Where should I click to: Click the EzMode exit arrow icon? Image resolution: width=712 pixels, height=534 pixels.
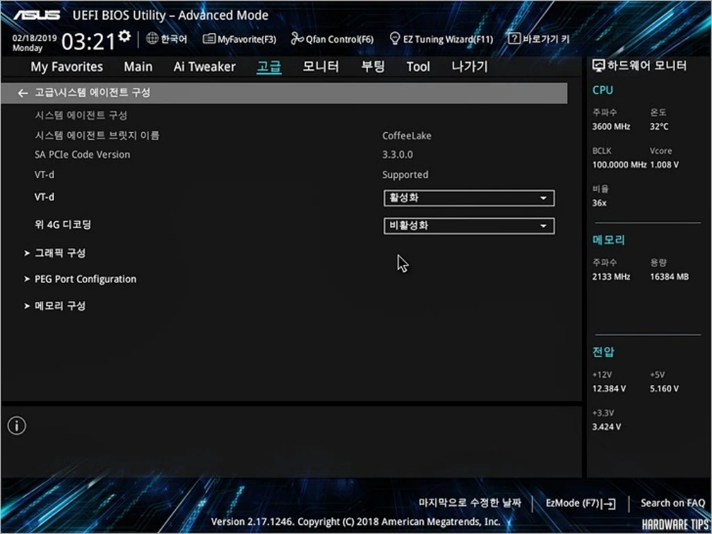click(x=608, y=503)
